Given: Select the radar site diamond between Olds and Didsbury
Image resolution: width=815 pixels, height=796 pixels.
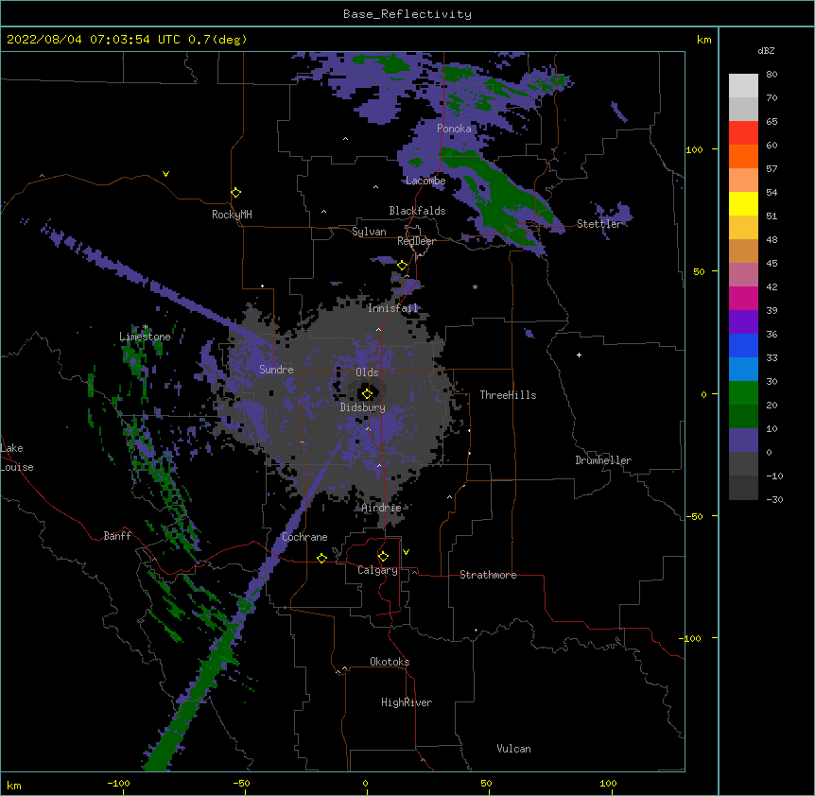Looking at the screenshot, I should [368, 393].
